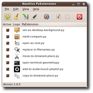The width and height of the screenshot is (93, 93).
Task: Select the replace-in-filenames.py filename
Action: [x=39, y=49]
